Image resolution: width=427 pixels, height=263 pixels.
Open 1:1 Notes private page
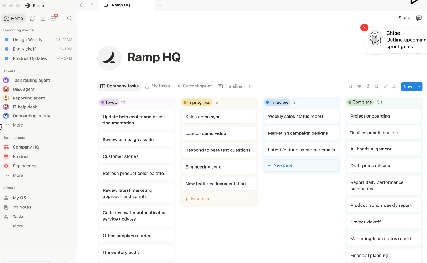coord(22,207)
